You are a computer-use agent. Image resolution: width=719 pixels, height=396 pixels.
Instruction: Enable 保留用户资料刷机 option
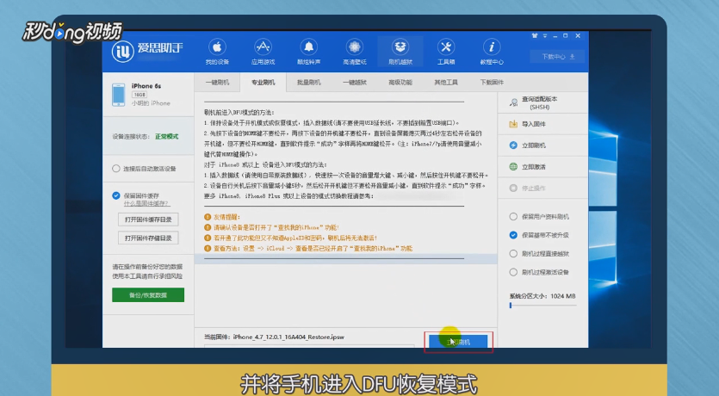(x=513, y=216)
